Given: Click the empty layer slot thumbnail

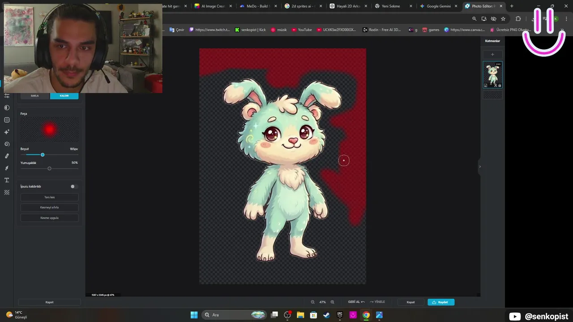Looking at the screenshot, I should (x=492, y=95).
